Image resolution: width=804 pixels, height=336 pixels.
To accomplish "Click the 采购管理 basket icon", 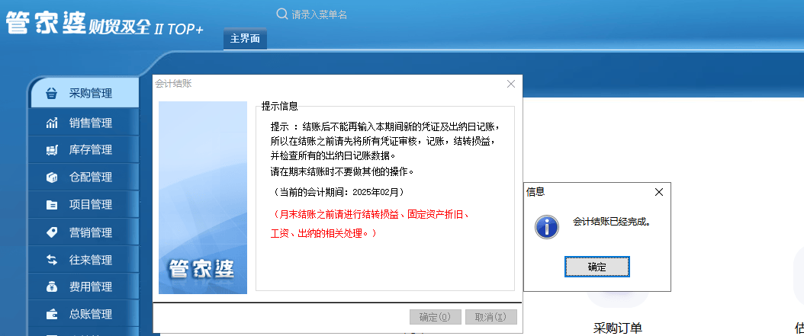I will coord(52,94).
